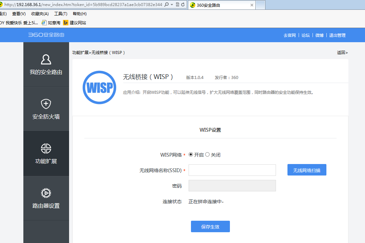
Task: Click the 正在拼命连接中 status text
Action: click(x=206, y=202)
